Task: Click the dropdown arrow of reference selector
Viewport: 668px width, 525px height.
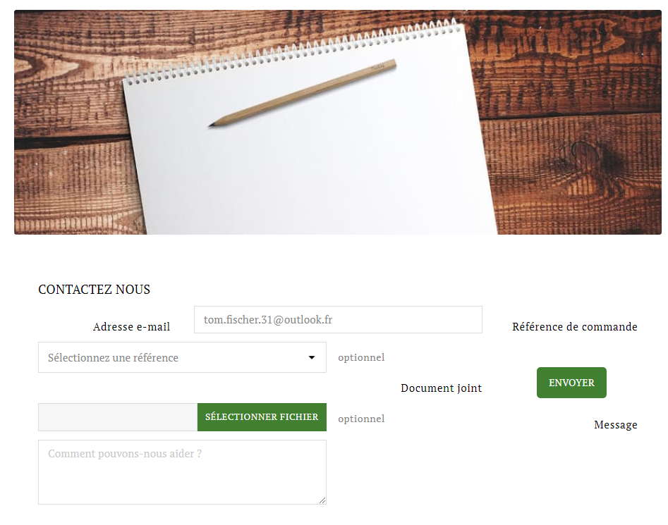Action: coord(312,357)
